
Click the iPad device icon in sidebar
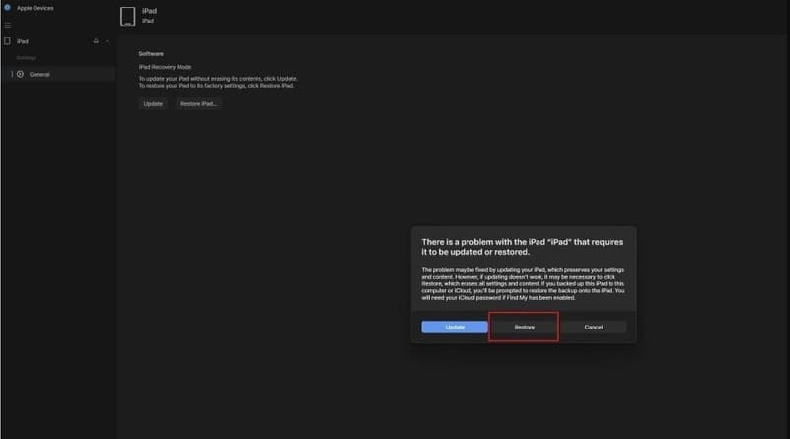[8, 41]
